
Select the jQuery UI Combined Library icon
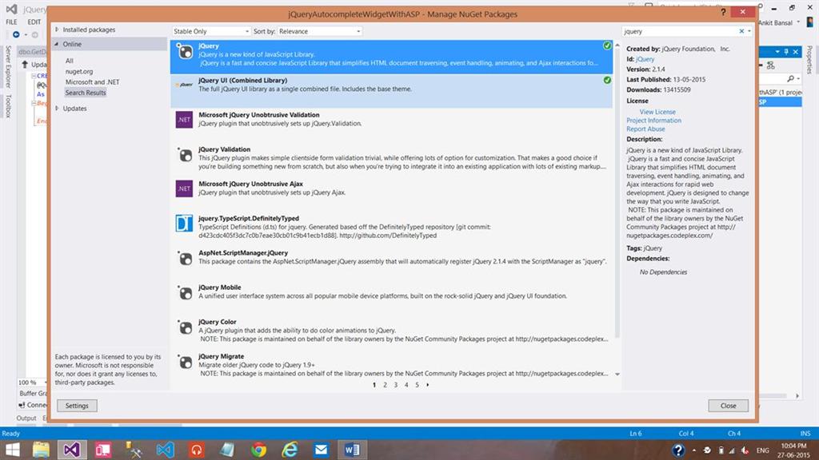[x=185, y=85]
